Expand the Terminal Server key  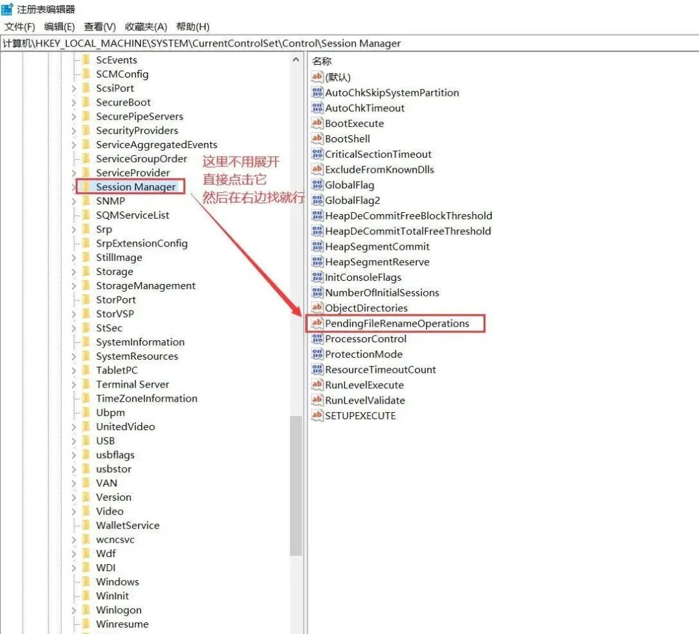point(73,384)
